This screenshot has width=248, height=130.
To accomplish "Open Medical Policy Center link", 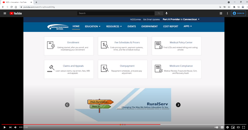I will [x=181, y=43].
